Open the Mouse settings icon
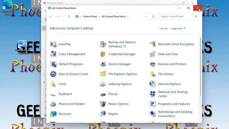Viewport: 229px width, 129px height. point(103,95)
